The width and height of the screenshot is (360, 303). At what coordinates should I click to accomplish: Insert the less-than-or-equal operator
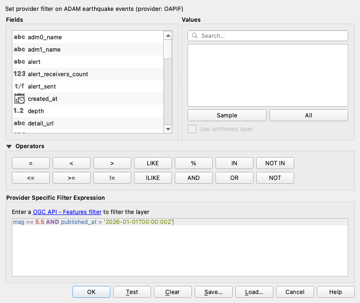coord(31,178)
